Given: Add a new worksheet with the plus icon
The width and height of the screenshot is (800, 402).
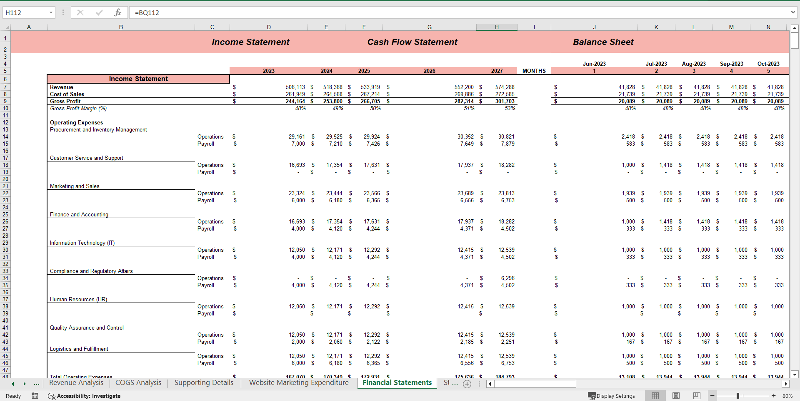Looking at the screenshot, I should click(x=467, y=384).
